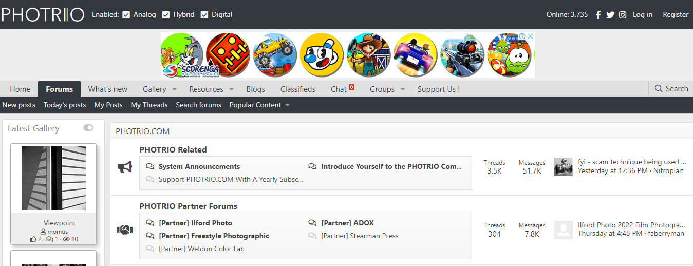Open the Ilford Photo 2022 Film thread
This screenshot has width=693, height=266.
(631, 224)
